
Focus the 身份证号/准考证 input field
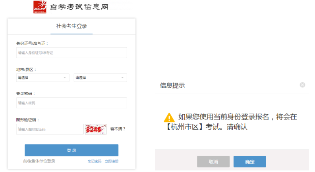pos(72,53)
